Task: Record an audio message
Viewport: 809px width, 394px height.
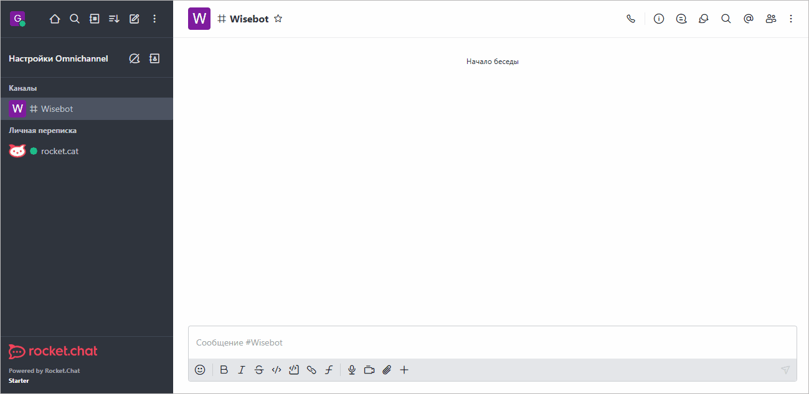Action: click(x=352, y=370)
